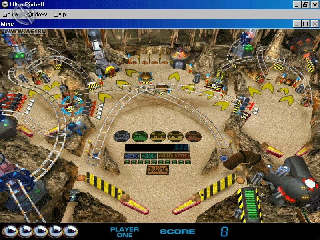The height and width of the screenshot is (240, 320).
Task: Select the yellow 4X multiplier light
Action: [x=166, y=156]
